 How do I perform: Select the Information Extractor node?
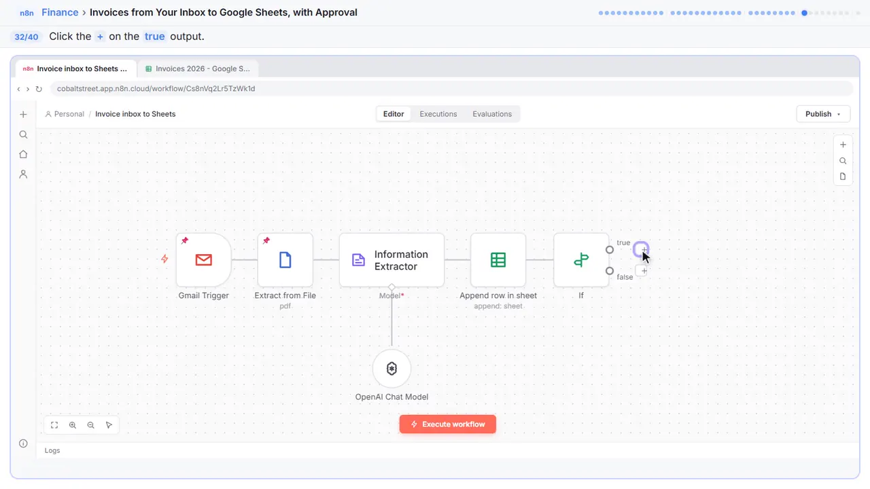(391, 260)
